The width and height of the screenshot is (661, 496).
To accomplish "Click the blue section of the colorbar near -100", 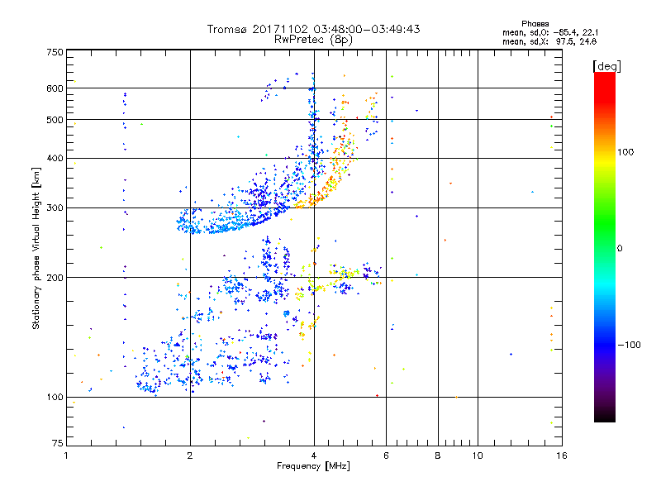I will (605, 345).
